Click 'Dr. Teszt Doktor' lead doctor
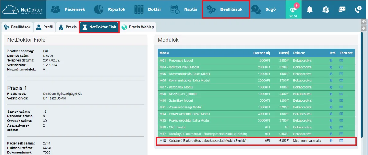 [55, 98]
